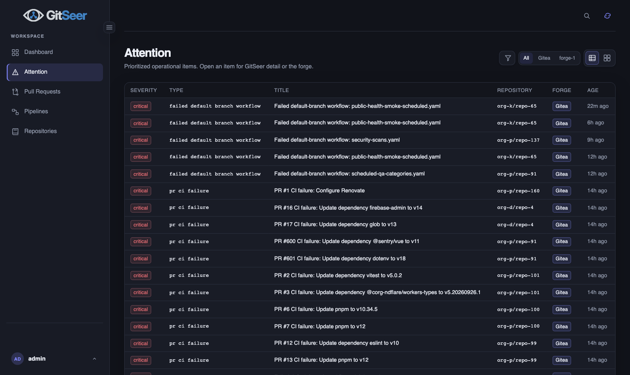Screen dimensions: 630x375
Task: Click the AD user avatar
Action: click(17, 359)
